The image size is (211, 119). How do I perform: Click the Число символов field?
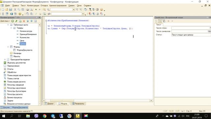tap(191, 31)
